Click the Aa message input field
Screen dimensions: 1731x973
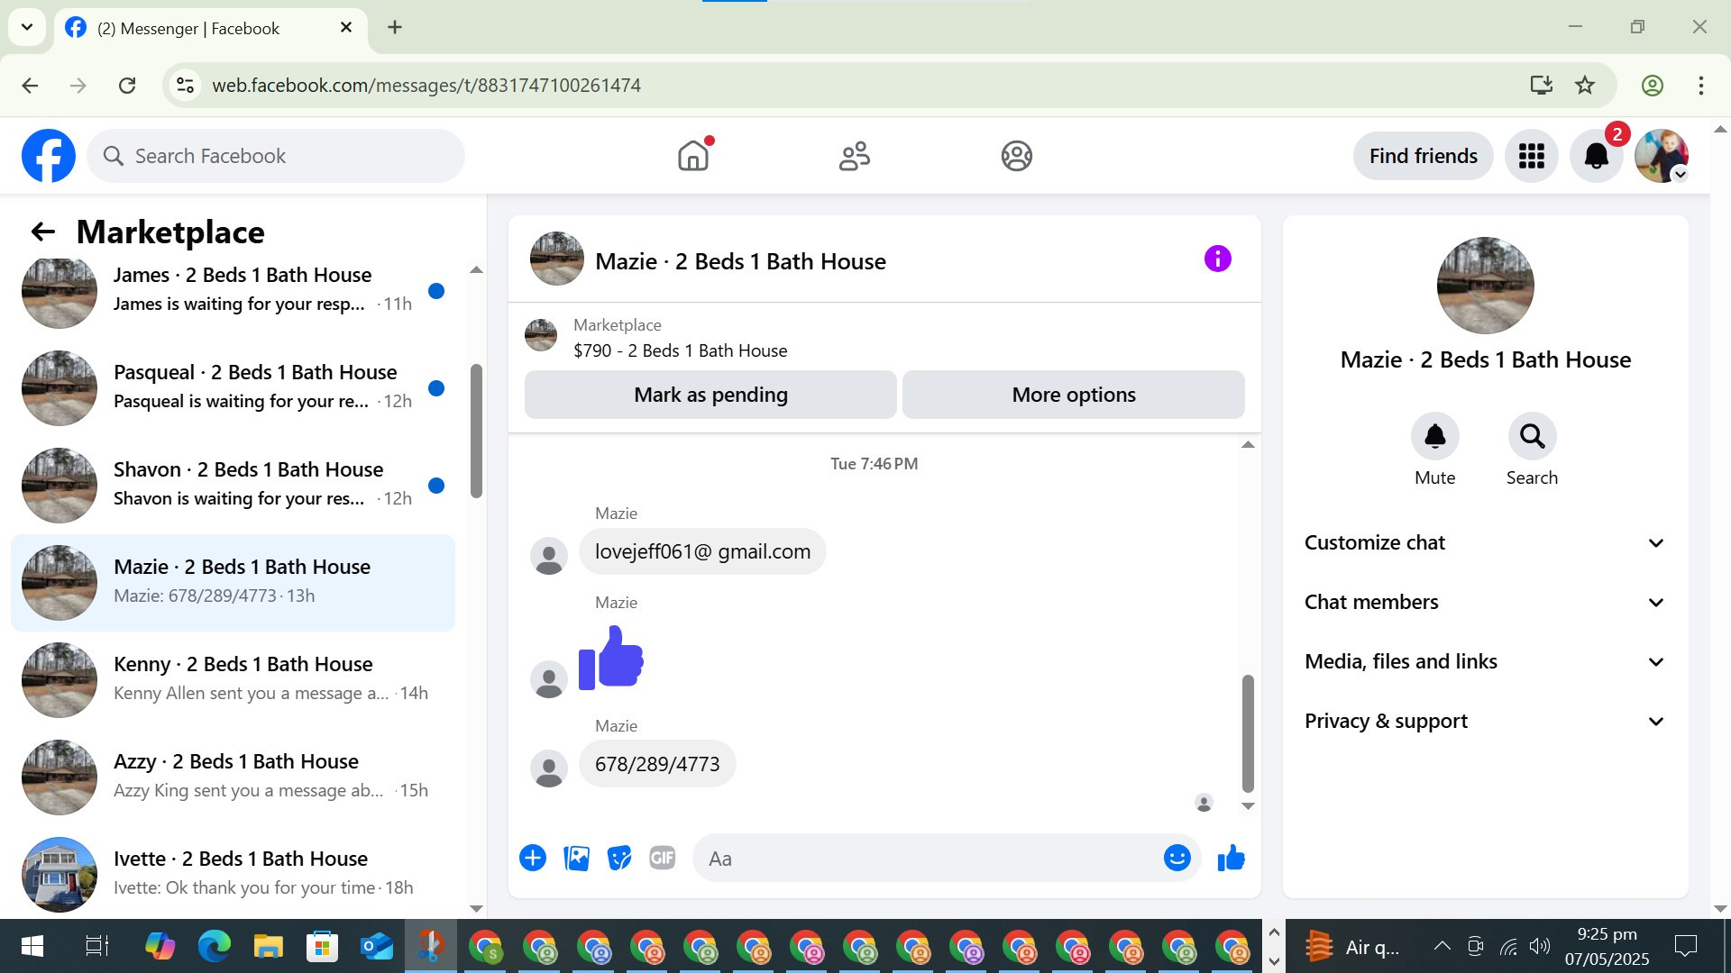[929, 859]
